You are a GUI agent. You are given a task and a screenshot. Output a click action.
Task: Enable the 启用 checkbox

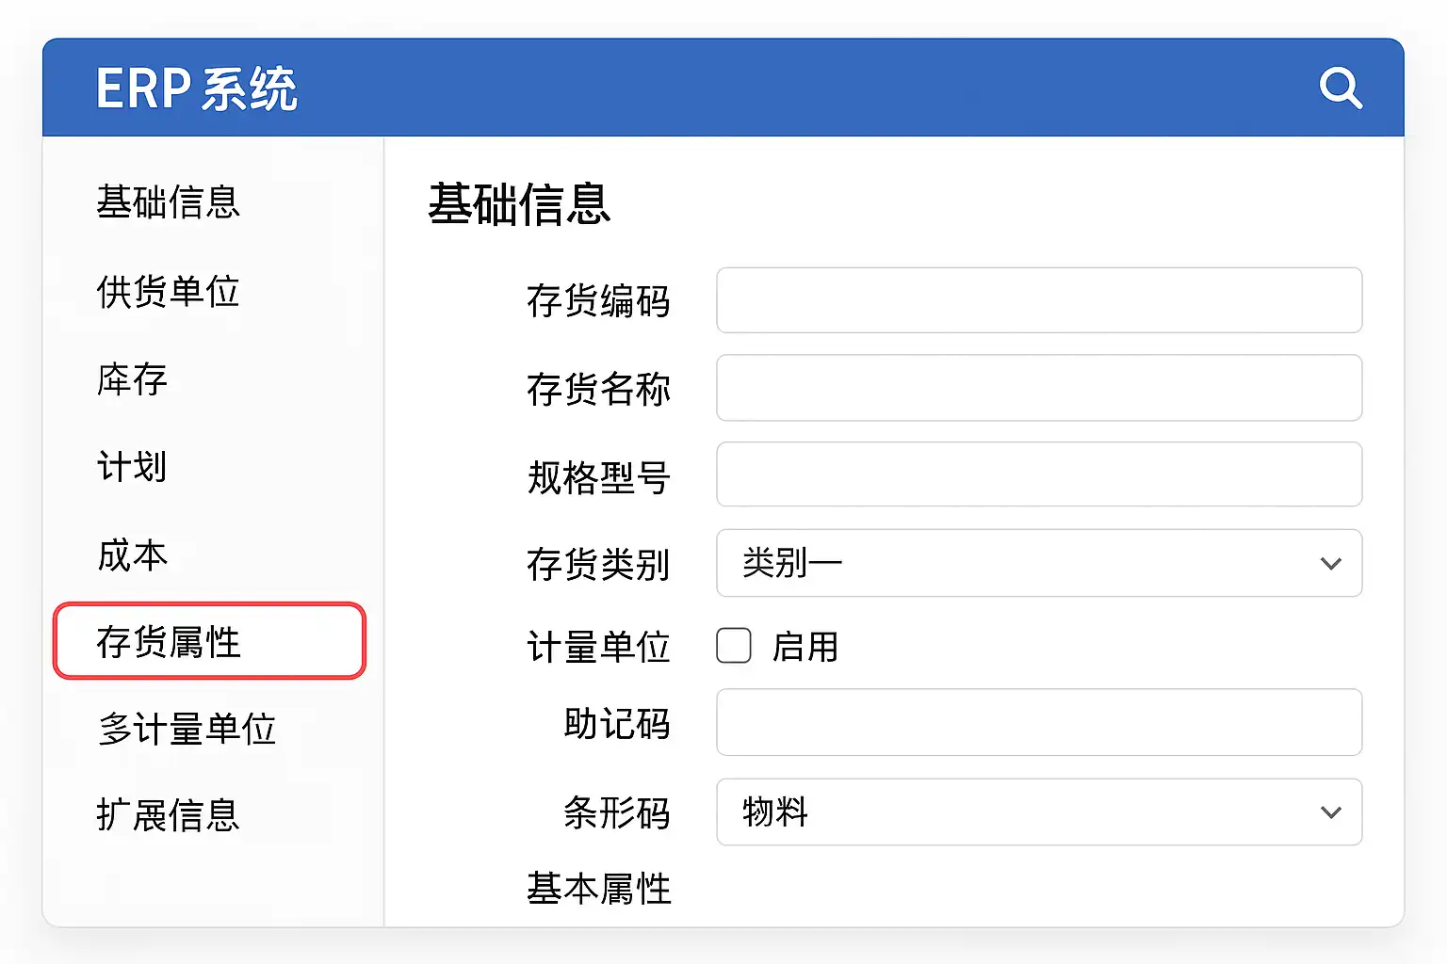pos(734,646)
